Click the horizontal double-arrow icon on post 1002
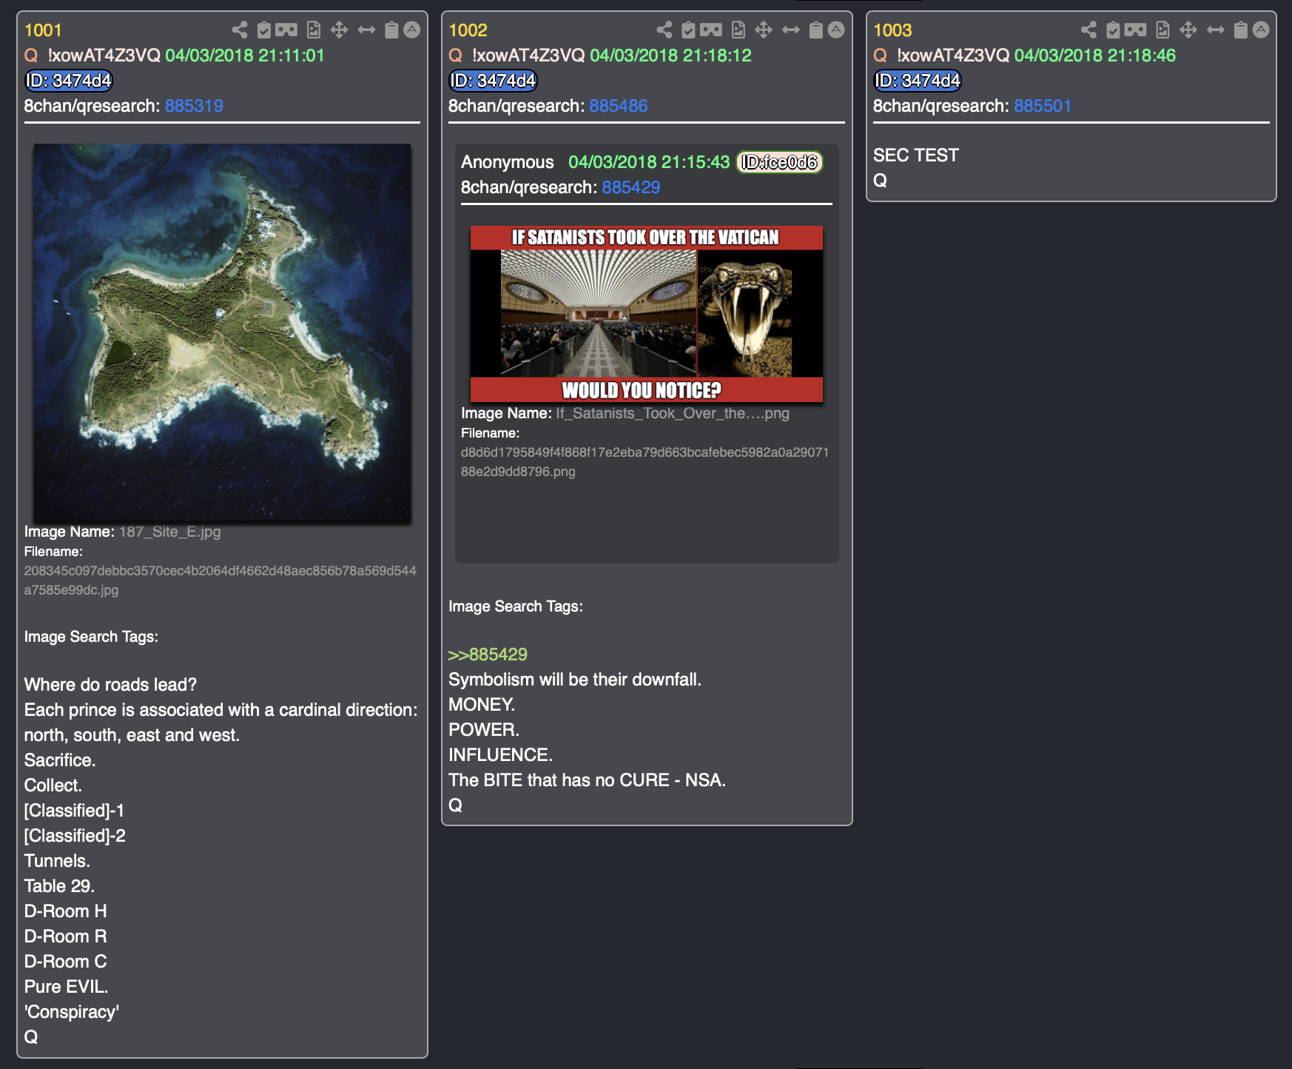 point(791,30)
